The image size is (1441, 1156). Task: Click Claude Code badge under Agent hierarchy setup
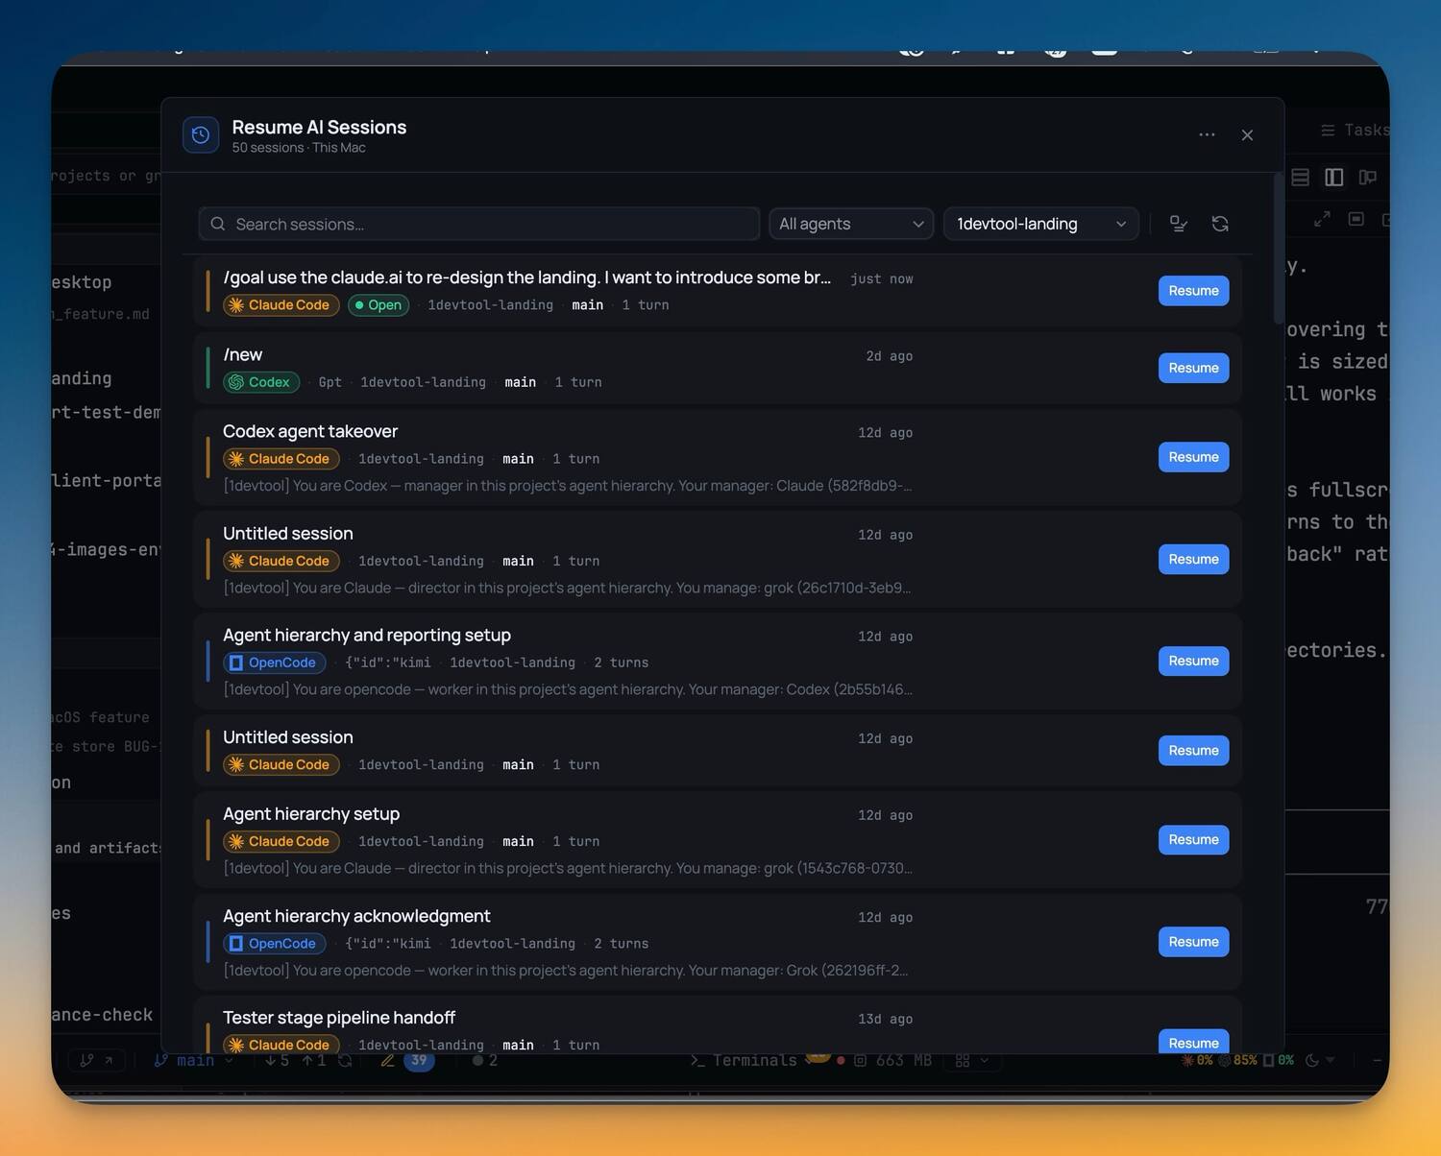tap(281, 841)
